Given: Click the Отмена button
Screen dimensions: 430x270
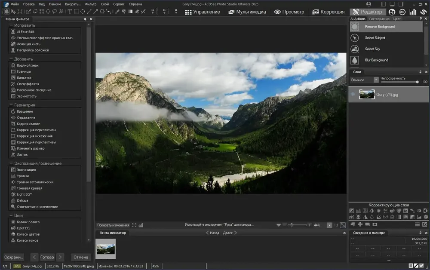Looking at the screenshot, I should pyautogui.click(x=81, y=257).
